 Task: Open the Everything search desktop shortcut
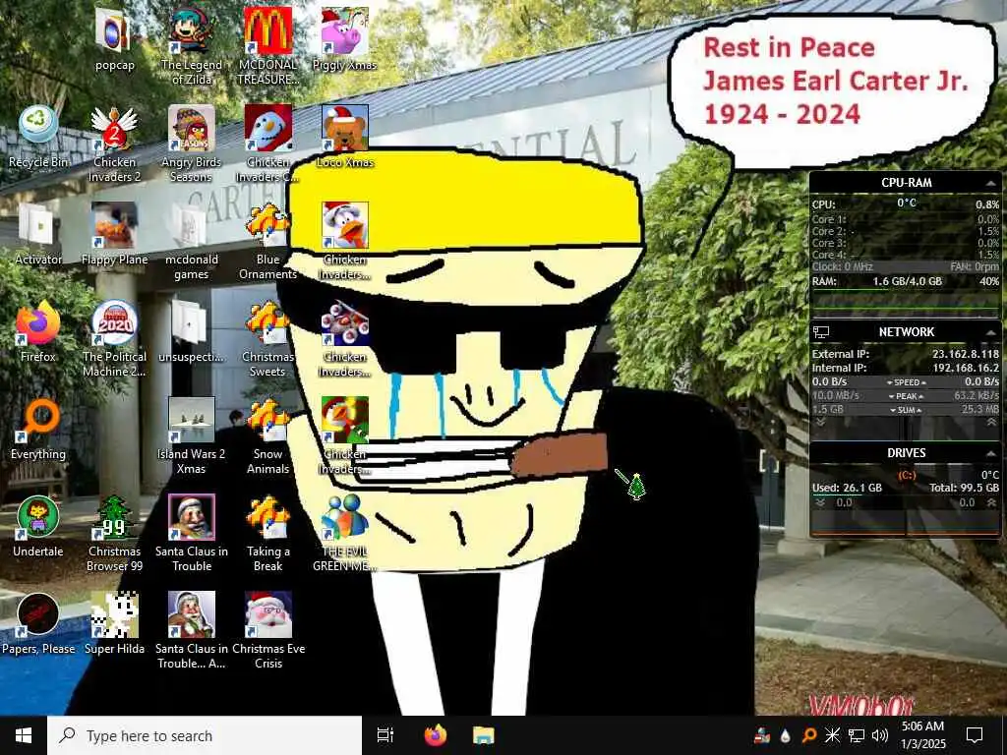(x=38, y=429)
